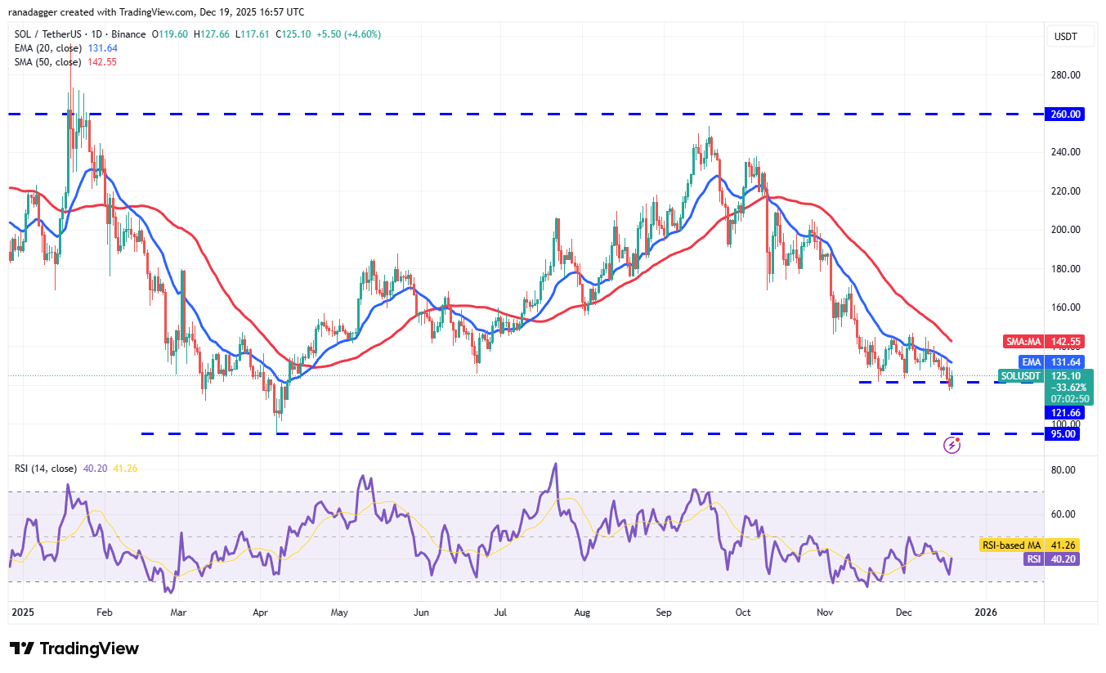
Task: Select the SOLUSDT price label on axis
Action: tap(1020, 376)
